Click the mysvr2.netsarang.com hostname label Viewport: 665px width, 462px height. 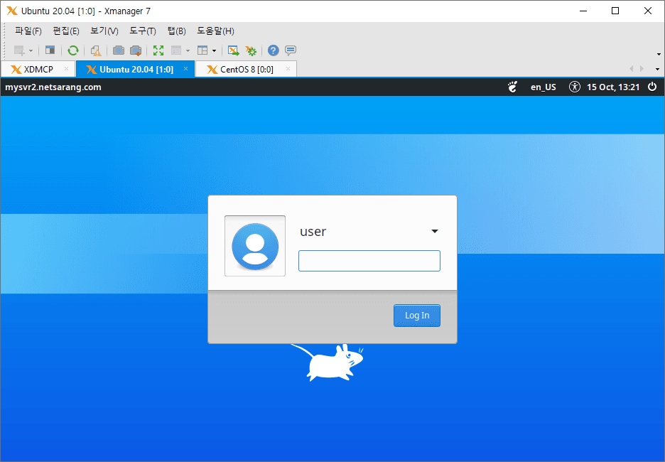53,87
